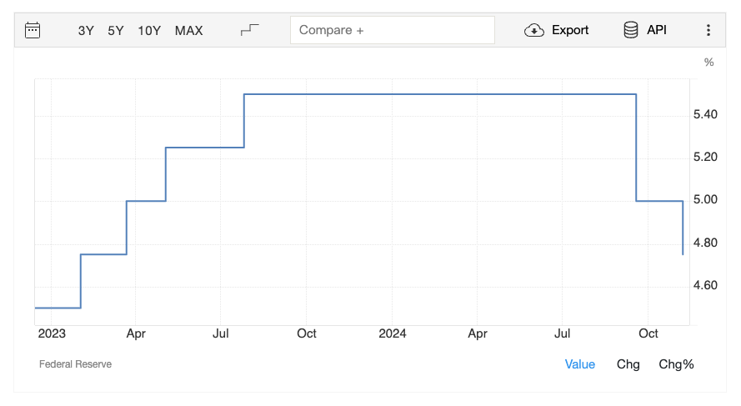Switch to the Chg% view
The height and width of the screenshot is (406, 741).
pyautogui.click(x=676, y=364)
